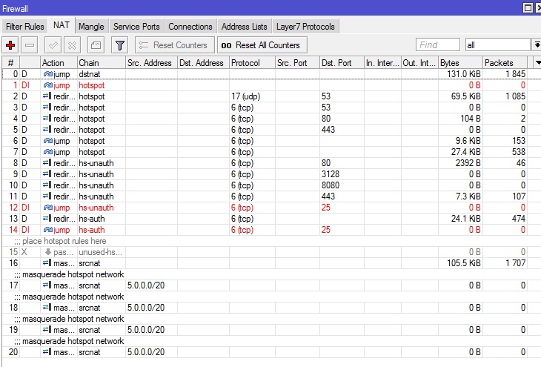Click redirect icon in row 13 hs-auth
The width and height of the screenshot is (541, 367).
pos(47,219)
